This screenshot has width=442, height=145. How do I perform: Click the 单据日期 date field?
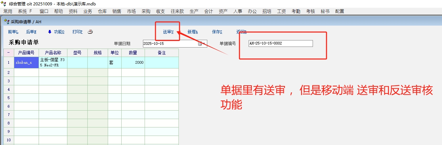pos(169,43)
